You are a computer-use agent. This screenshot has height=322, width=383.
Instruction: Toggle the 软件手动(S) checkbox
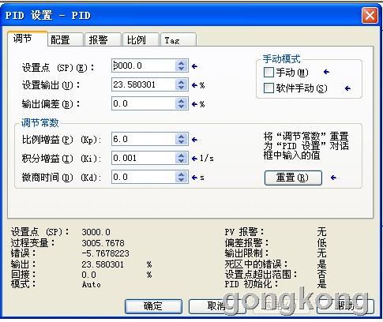point(268,88)
